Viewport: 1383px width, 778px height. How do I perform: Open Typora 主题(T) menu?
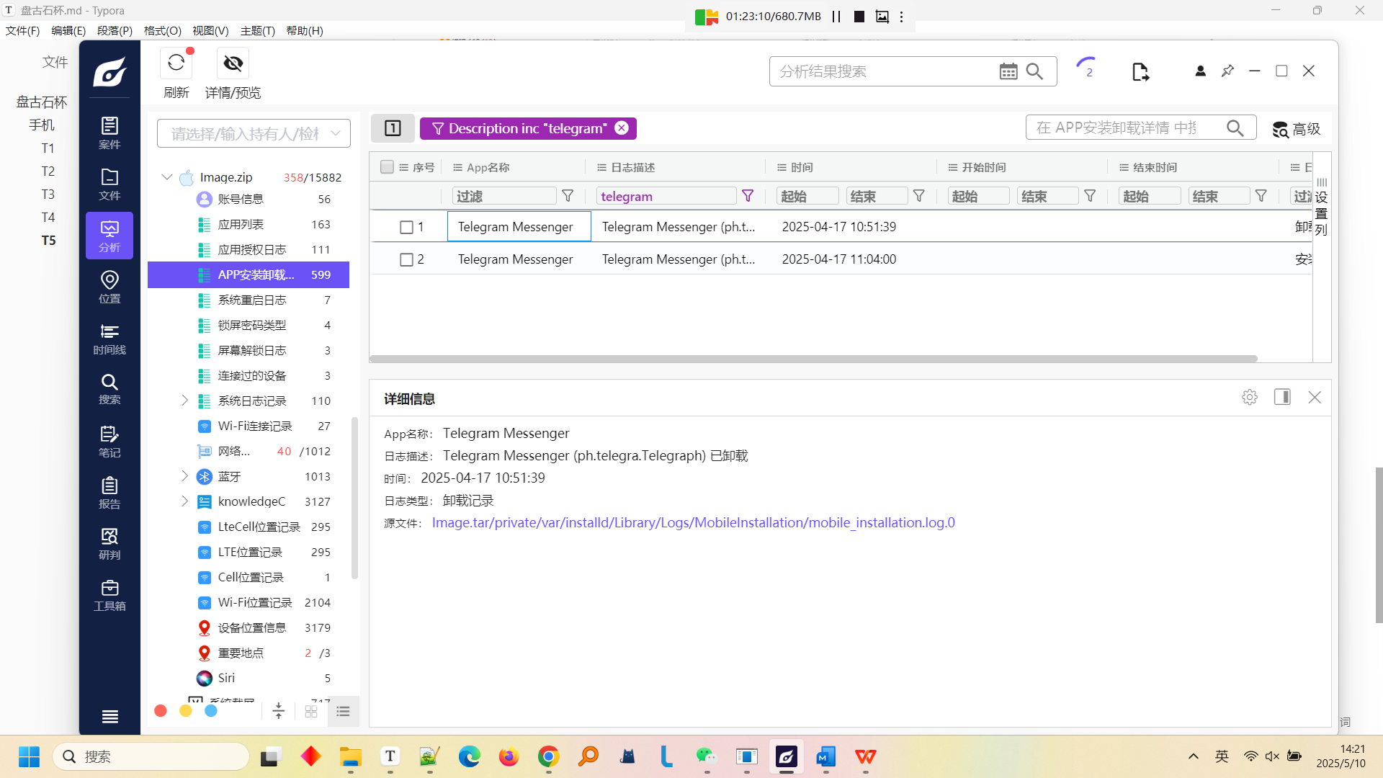tap(257, 30)
